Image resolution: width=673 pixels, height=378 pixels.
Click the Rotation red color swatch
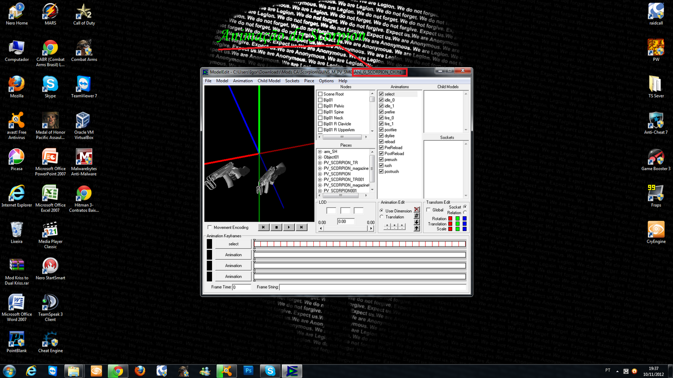[x=450, y=218]
